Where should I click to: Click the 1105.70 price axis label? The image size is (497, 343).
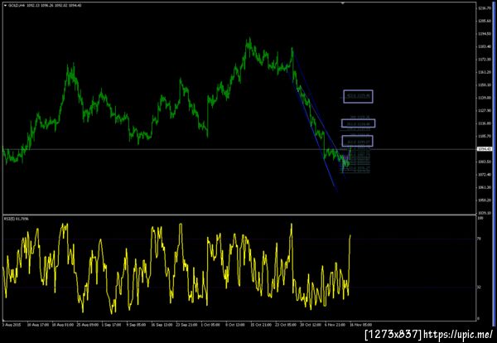tap(483, 136)
